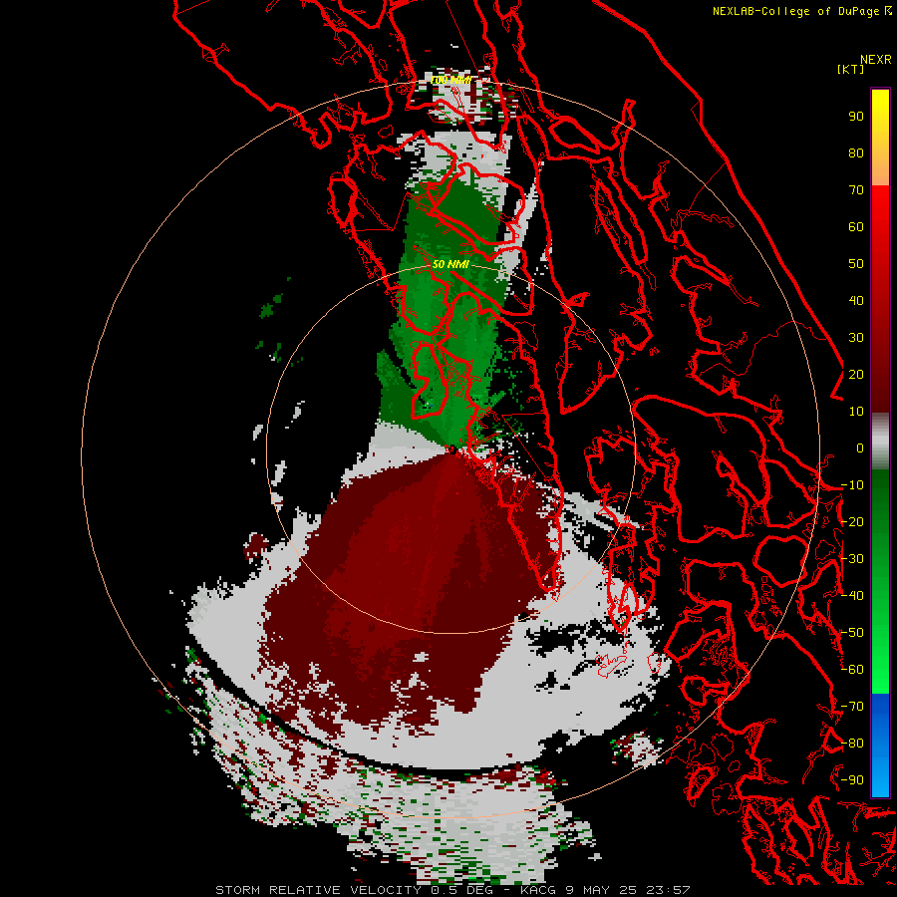Viewport: 897px width, 897px height.
Task: Click the -70 value on velocity scale
Action: [x=852, y=707]
